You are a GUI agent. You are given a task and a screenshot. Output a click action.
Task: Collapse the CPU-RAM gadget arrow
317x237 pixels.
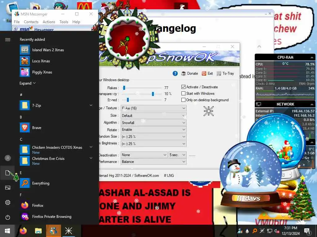click(312, 57)
